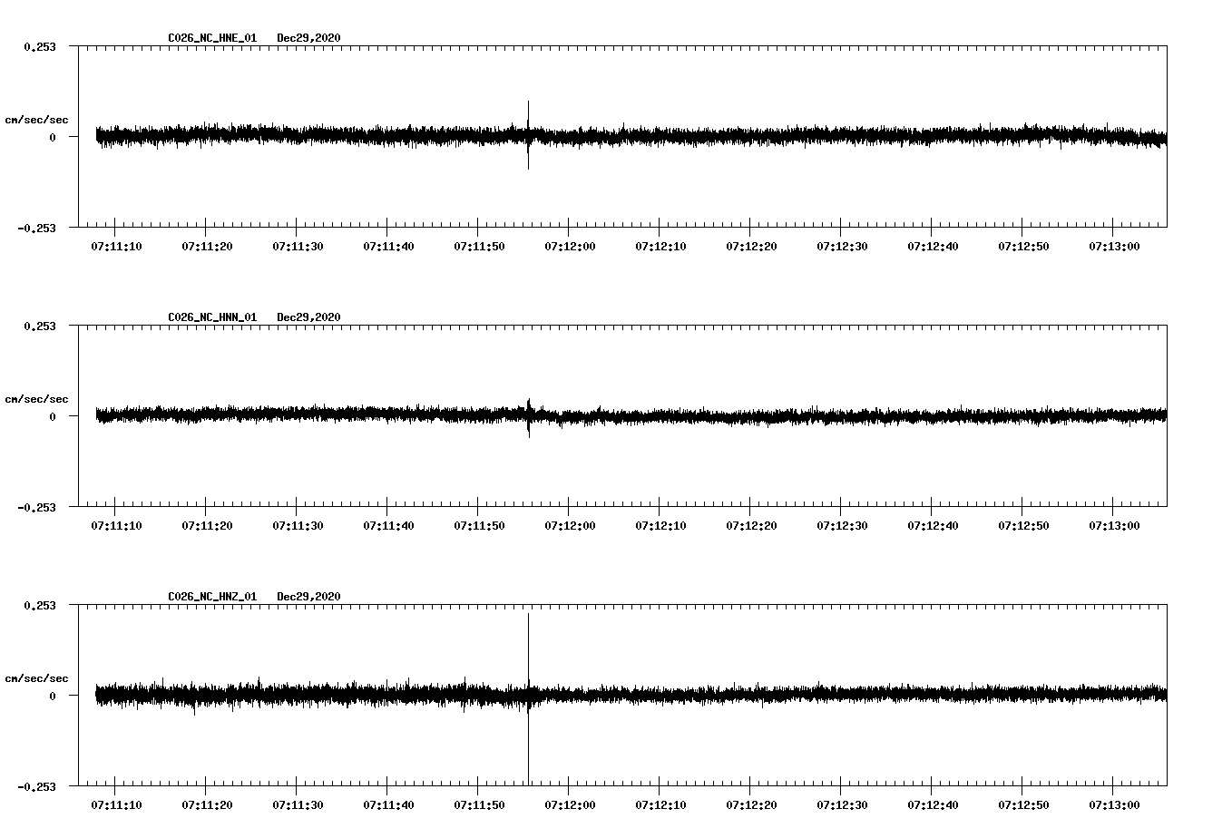Click the Dec29,2020 label on the HNZ plot
Screen dimensions: 1232x838
[x=308, y=595]
